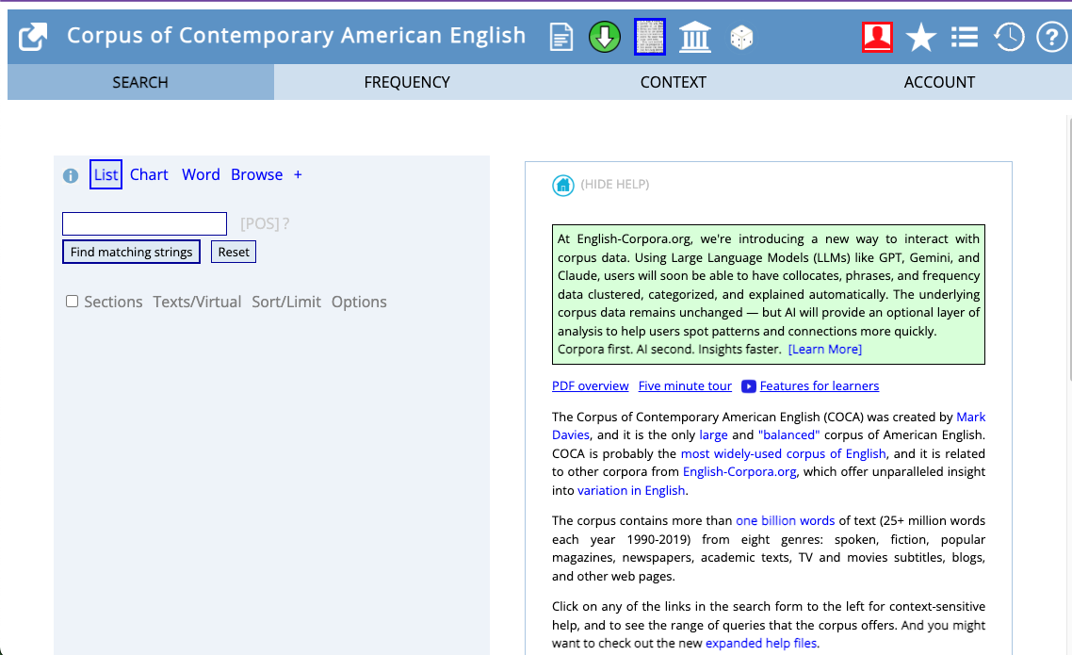Viewport: 1072px width, 655px height.
Task: Click the Find matching strings button
Action: tap(131, 252)
